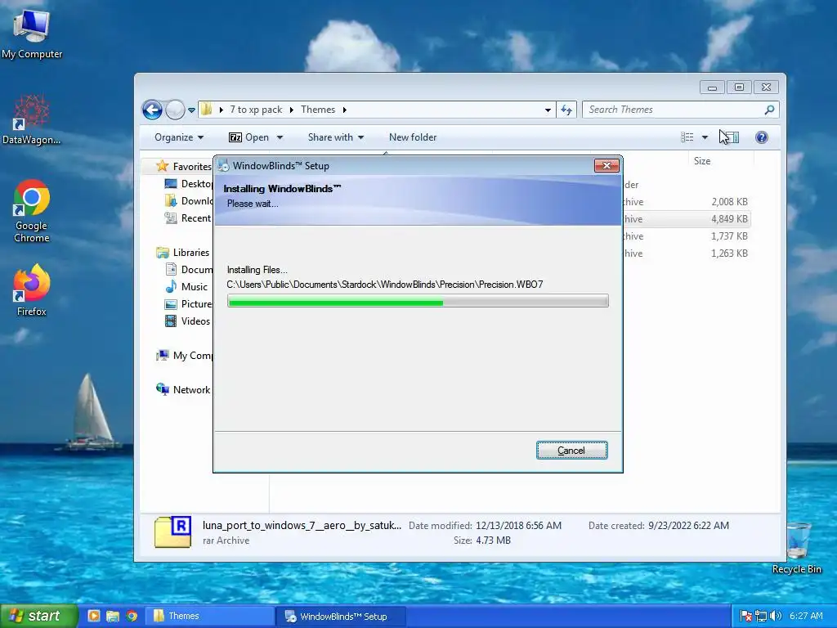
Task: Open the Recycle Bin icon
Action: tap(796, 548)
